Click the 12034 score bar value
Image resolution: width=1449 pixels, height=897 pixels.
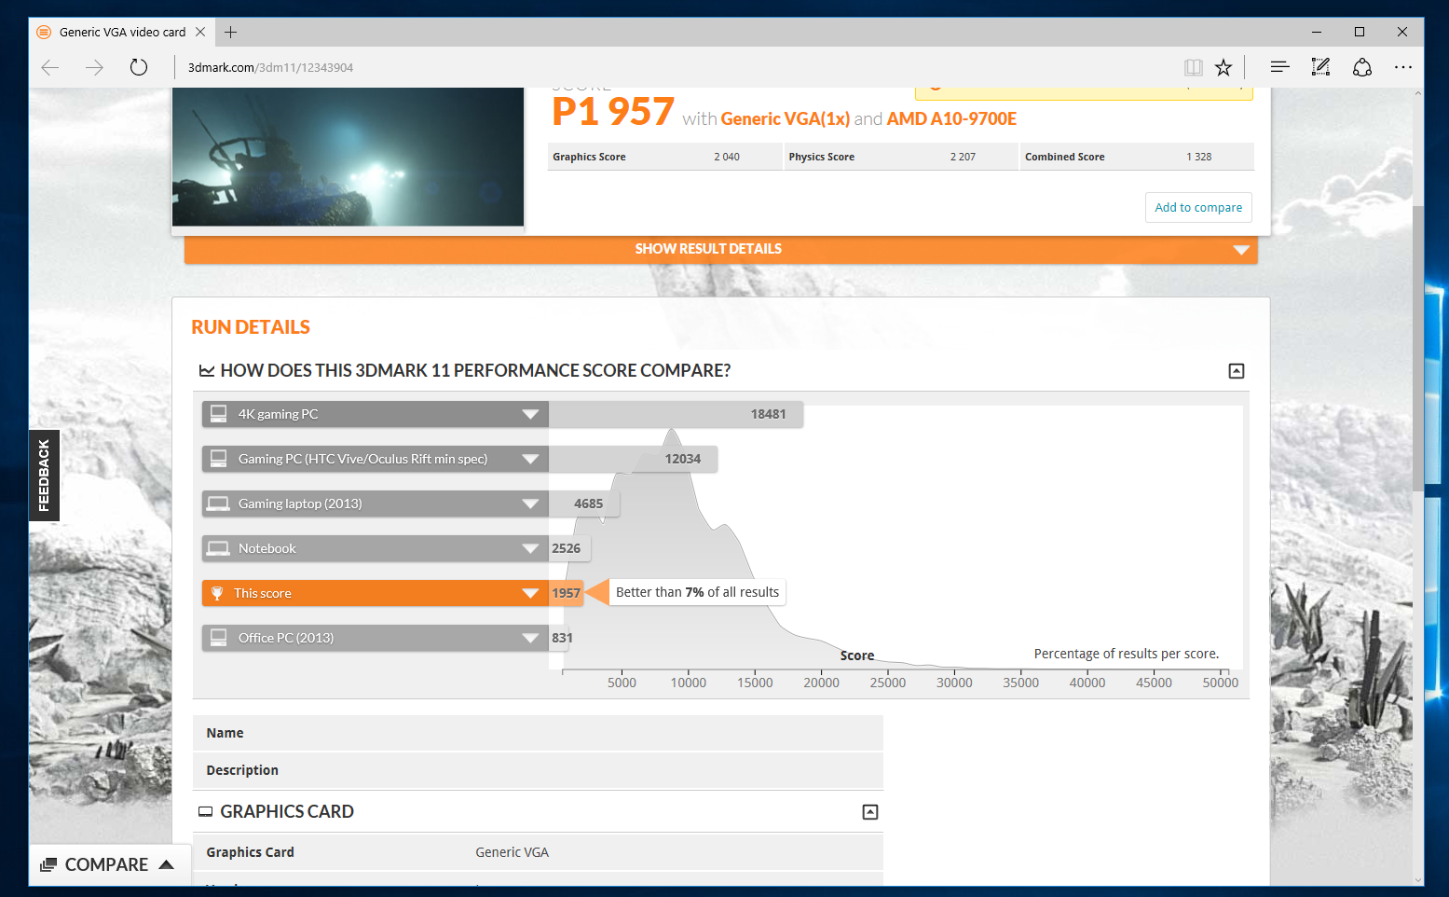tap(683, 459)
